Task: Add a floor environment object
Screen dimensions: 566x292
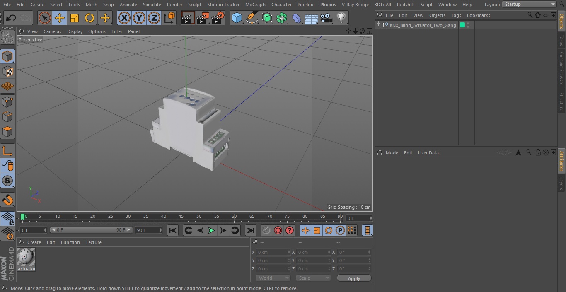Action: [x=312, y=18]
